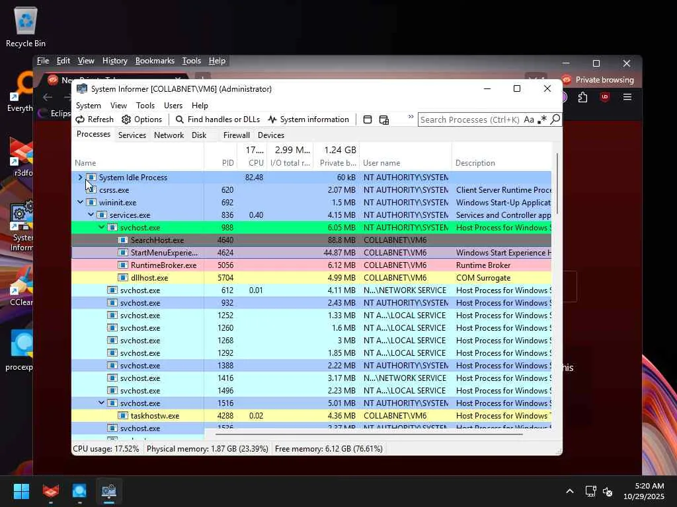Image resolution: width=677 pixels, height=507 pixels.
Task: Collapse svchost.exe PID 1516 node
Action: (x=101, y=403)
